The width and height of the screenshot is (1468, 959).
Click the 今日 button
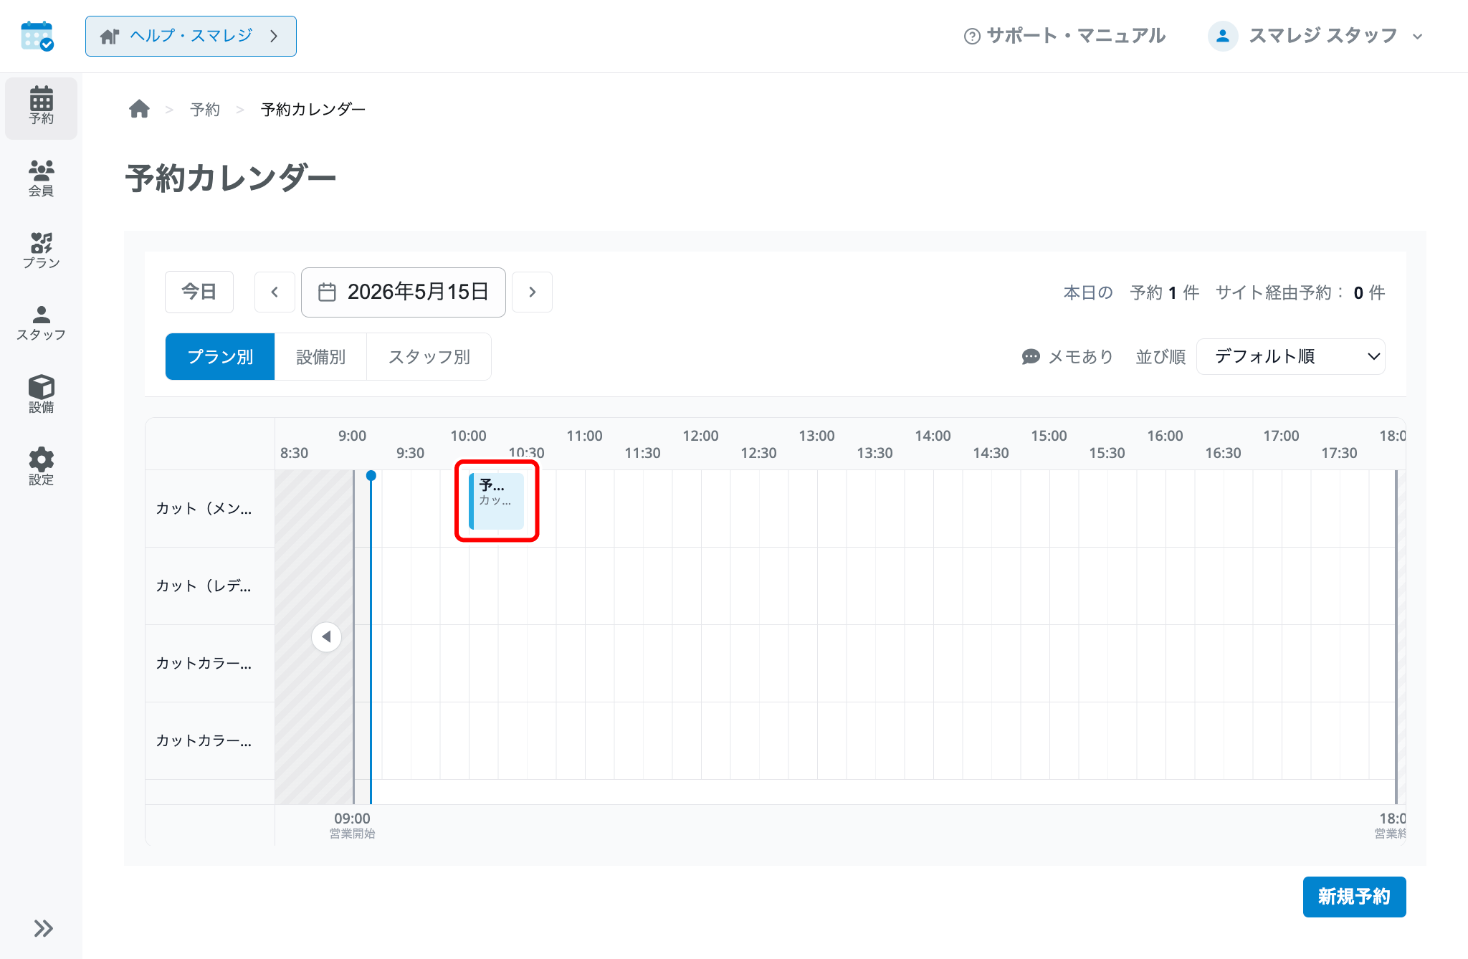click(x=199, y=292)
